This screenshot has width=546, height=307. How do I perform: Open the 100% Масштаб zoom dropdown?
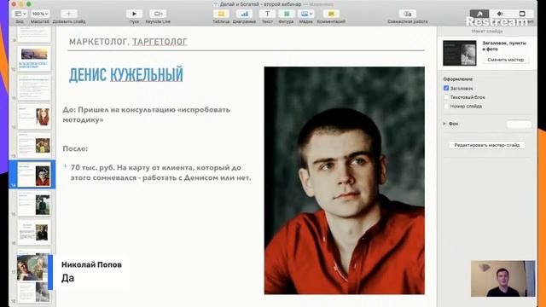tap(40, 14)
